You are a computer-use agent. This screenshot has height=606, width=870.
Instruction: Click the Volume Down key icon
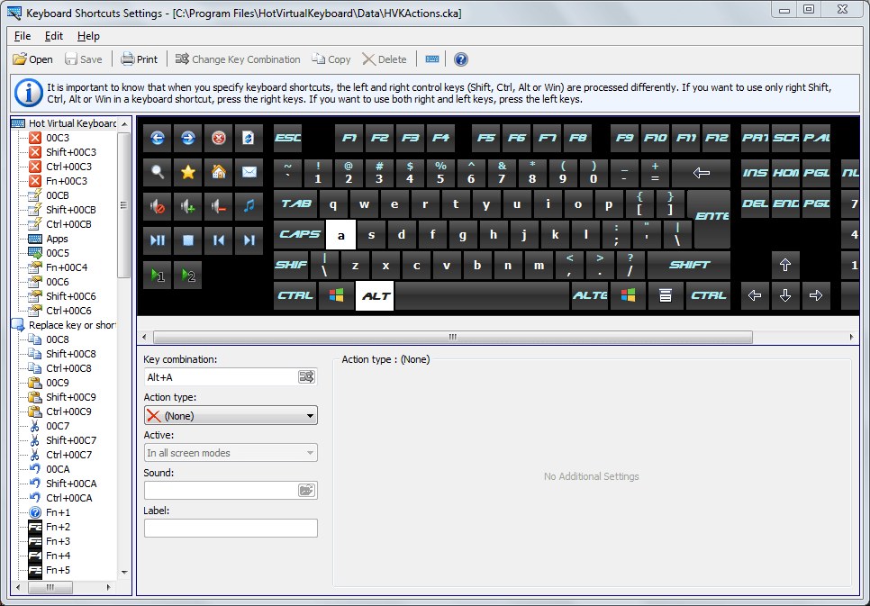[219, 207]
